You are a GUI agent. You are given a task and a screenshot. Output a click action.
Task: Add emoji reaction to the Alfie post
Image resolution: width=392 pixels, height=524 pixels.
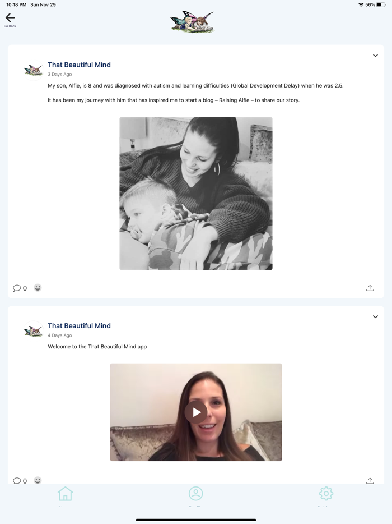tap(38, 288)
